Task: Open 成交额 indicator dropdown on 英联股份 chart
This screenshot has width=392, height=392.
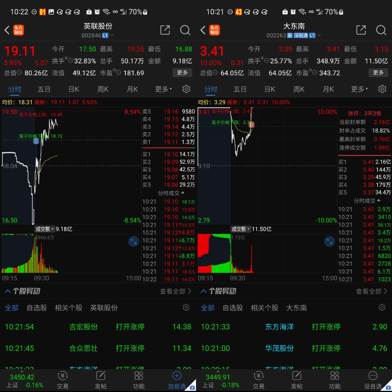Action: pos(45,229)
